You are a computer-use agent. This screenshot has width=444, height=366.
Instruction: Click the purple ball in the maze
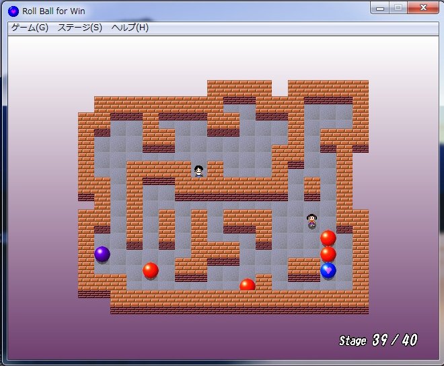point(102,254)
